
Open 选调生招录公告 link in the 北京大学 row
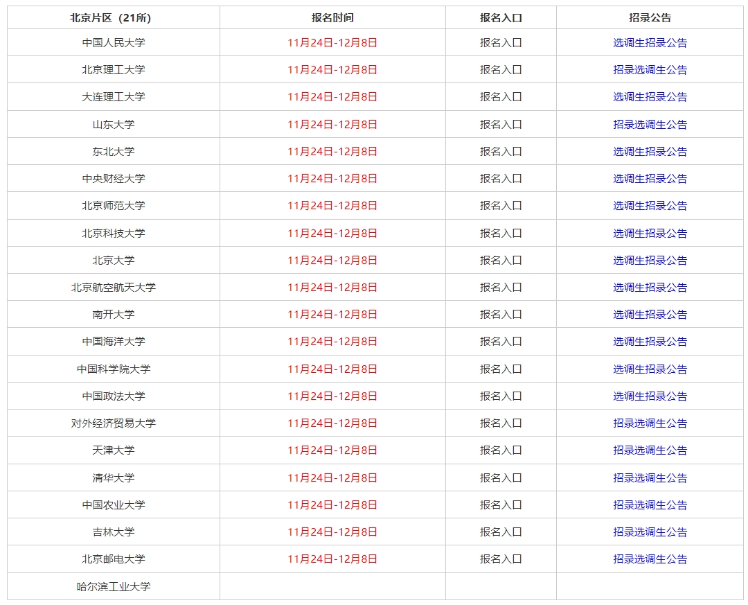click(x=650, y=261)
